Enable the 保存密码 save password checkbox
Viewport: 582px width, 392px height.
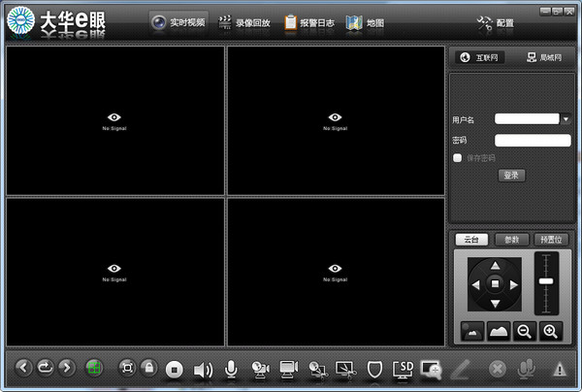(x=458, y=157)
